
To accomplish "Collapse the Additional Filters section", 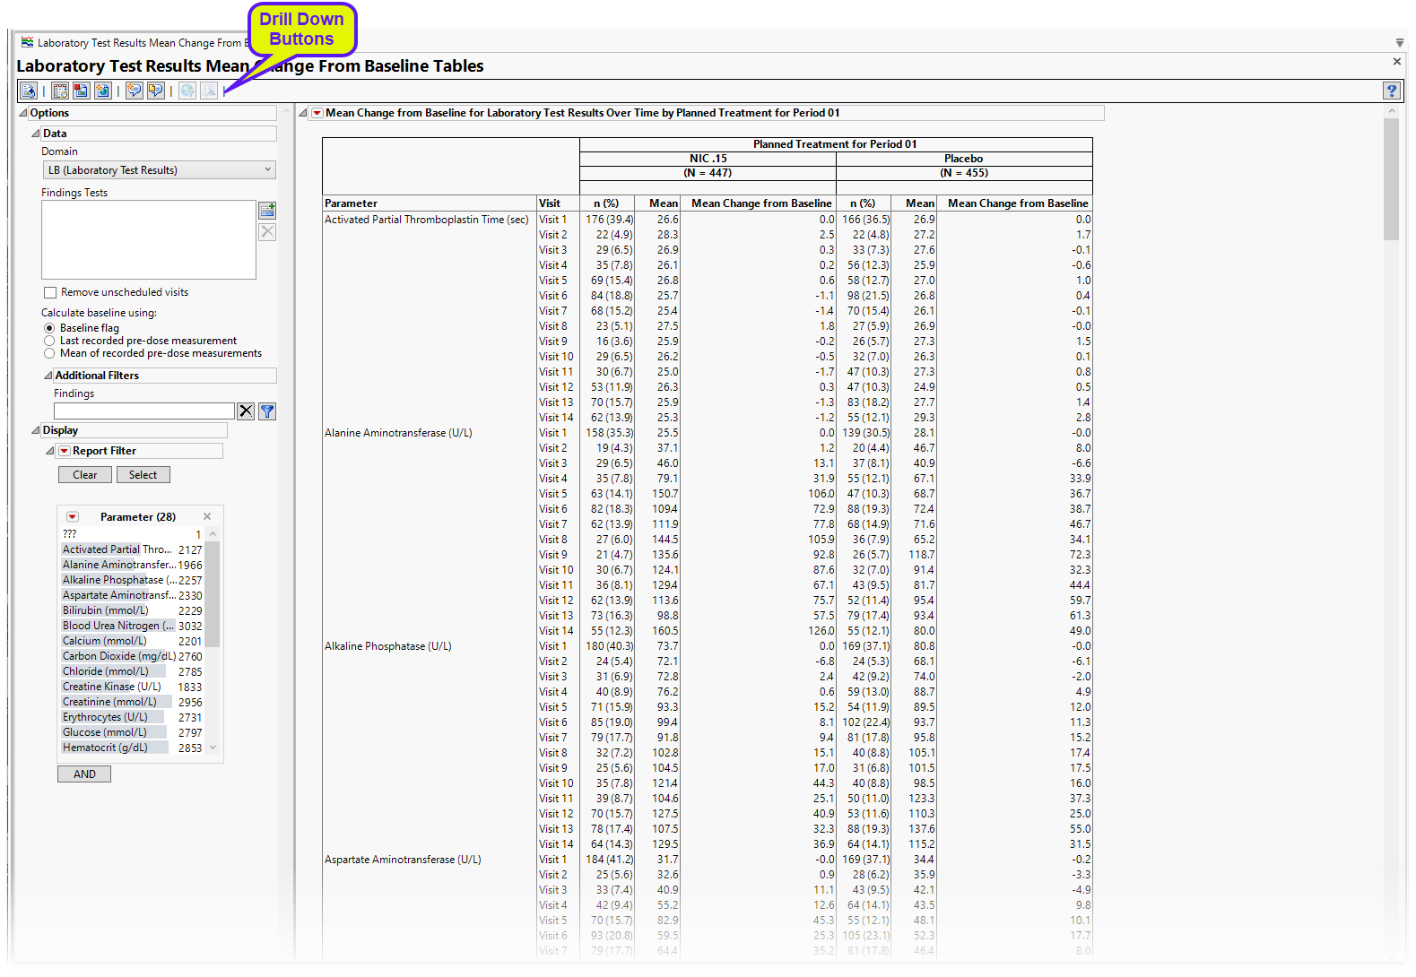I will [x=48, y=376].
